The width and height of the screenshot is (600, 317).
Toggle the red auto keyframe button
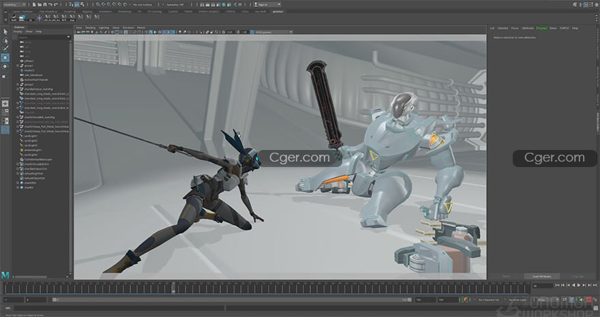[588, 300]
